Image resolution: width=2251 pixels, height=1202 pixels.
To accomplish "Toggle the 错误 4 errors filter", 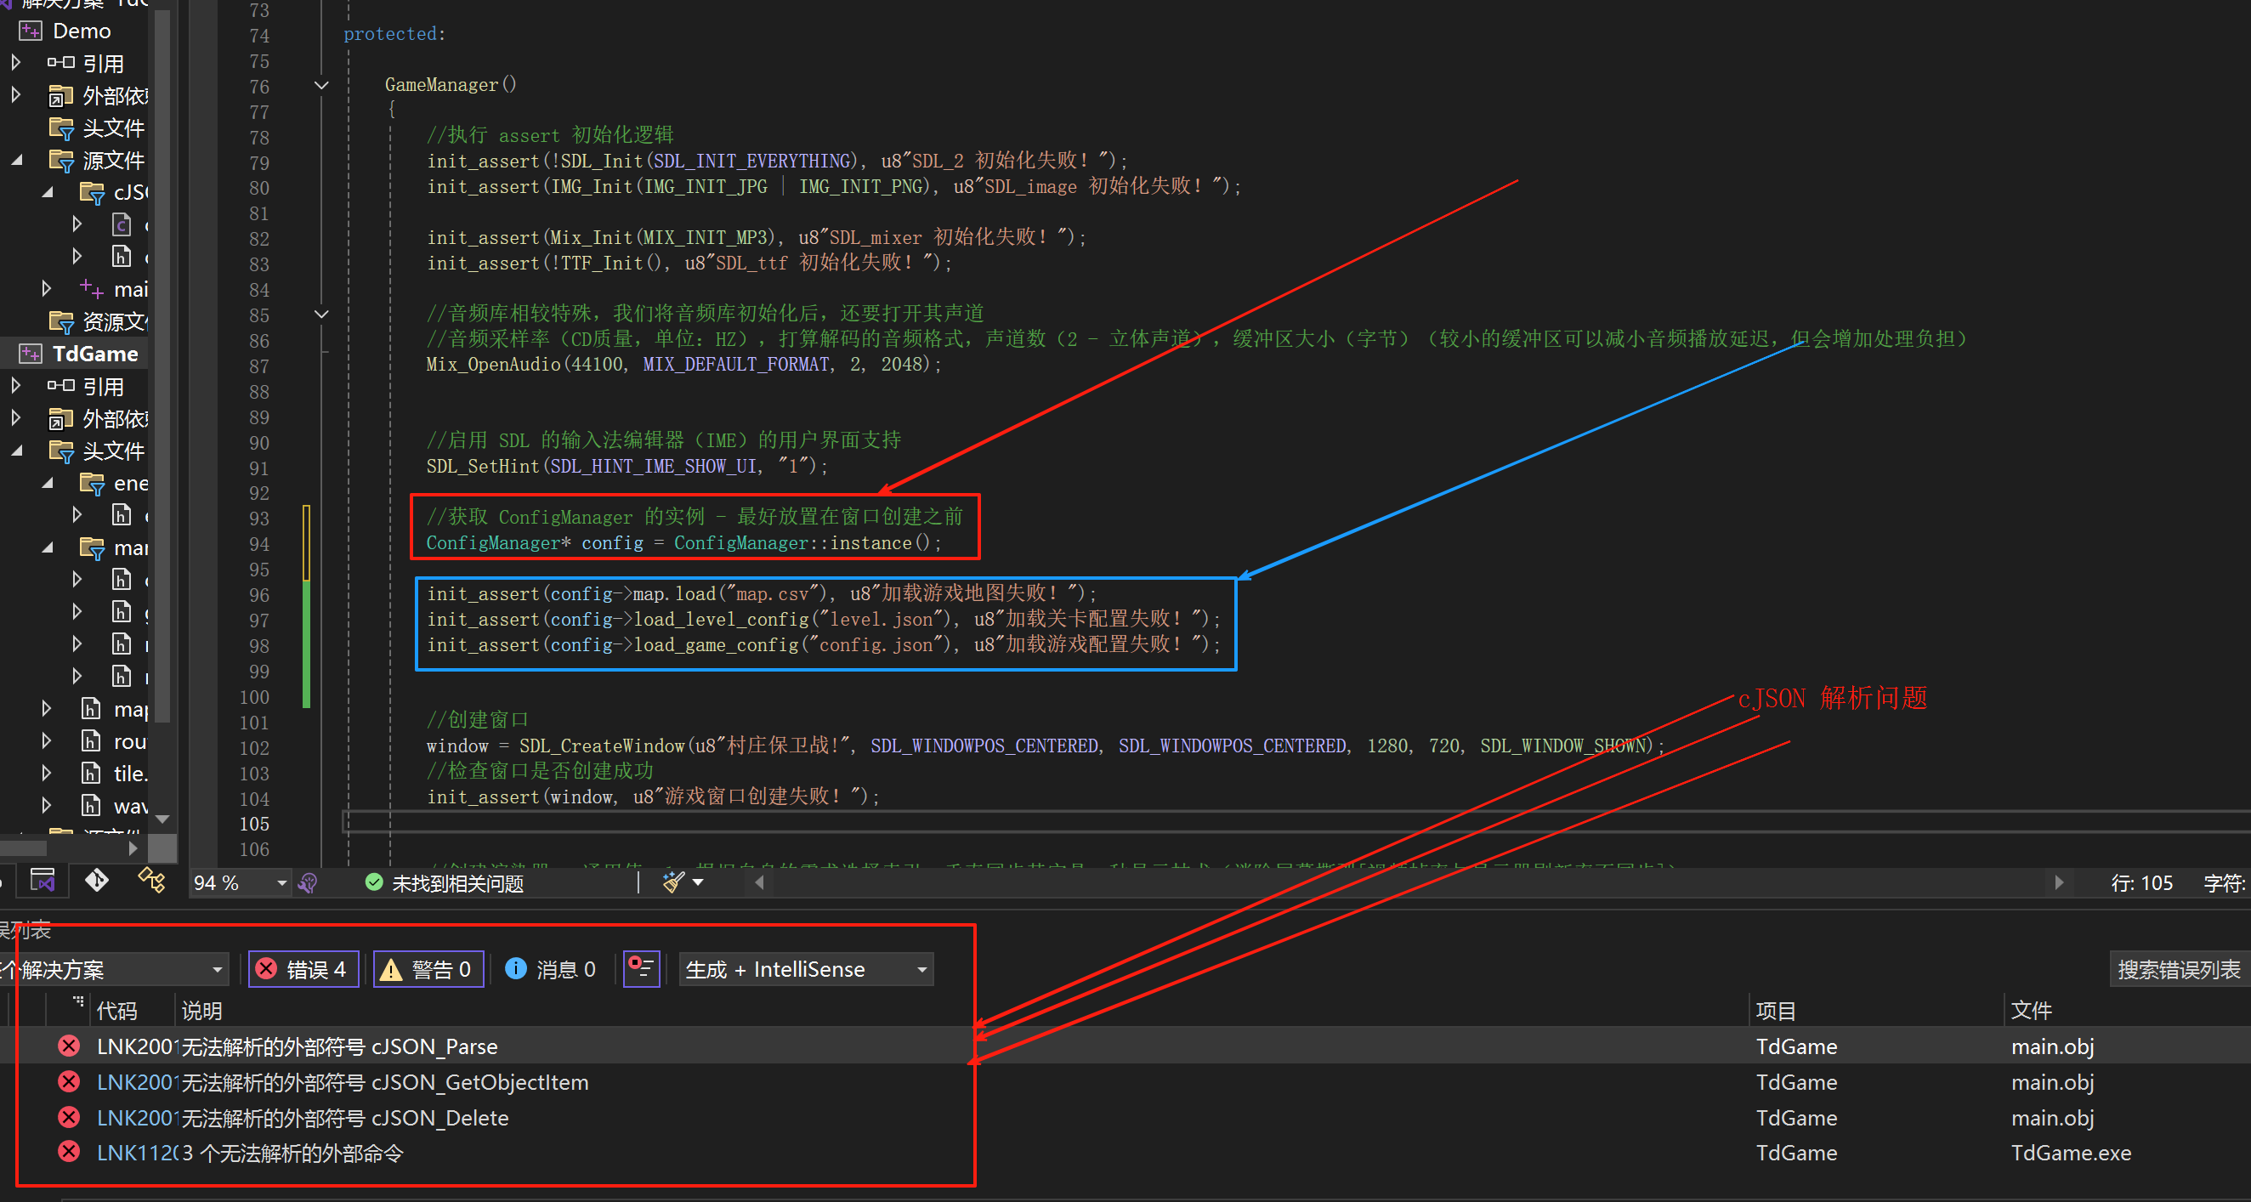I will 303,970.
